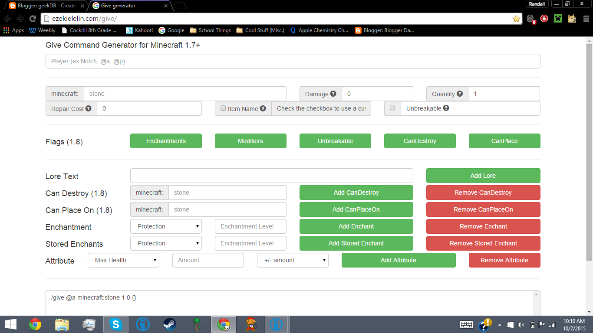Open Skype from the taskbar
The width and height of the screenshot is (593, 333).
click(x=115, y=324)
